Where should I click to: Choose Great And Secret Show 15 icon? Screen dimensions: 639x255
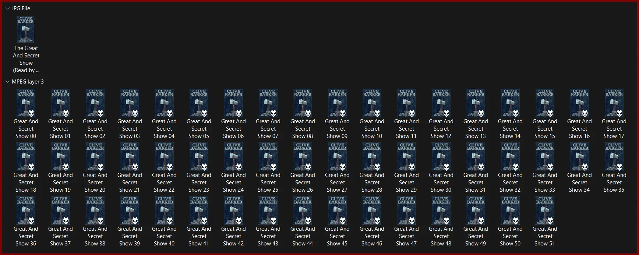(545, 103)
